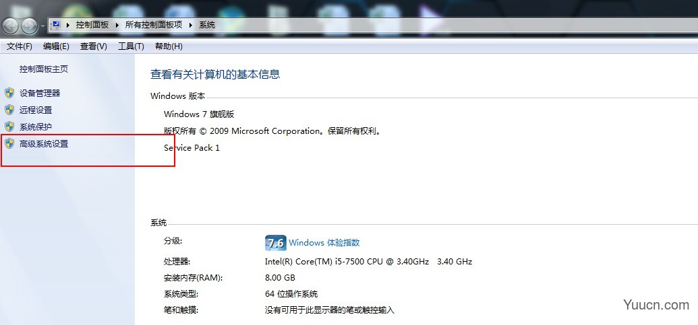
Task: Click the 7.6 experience index score badge
Action: point(276,243)
